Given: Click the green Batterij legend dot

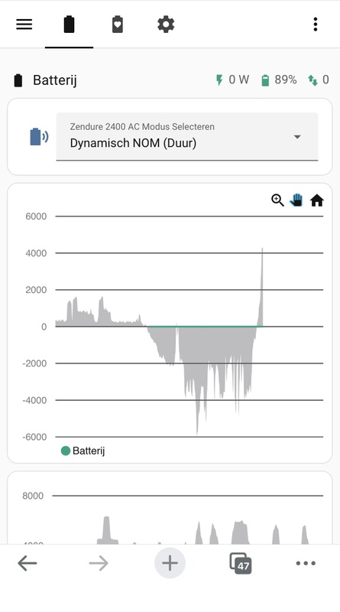Looking at the screenshot, I should pyautogui.click(x=66, y=451).
